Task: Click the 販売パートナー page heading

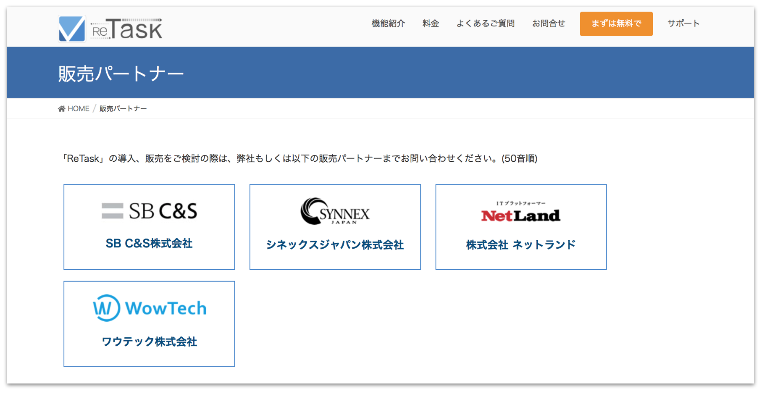Action: pyautogui.click(x=121, y=74)
